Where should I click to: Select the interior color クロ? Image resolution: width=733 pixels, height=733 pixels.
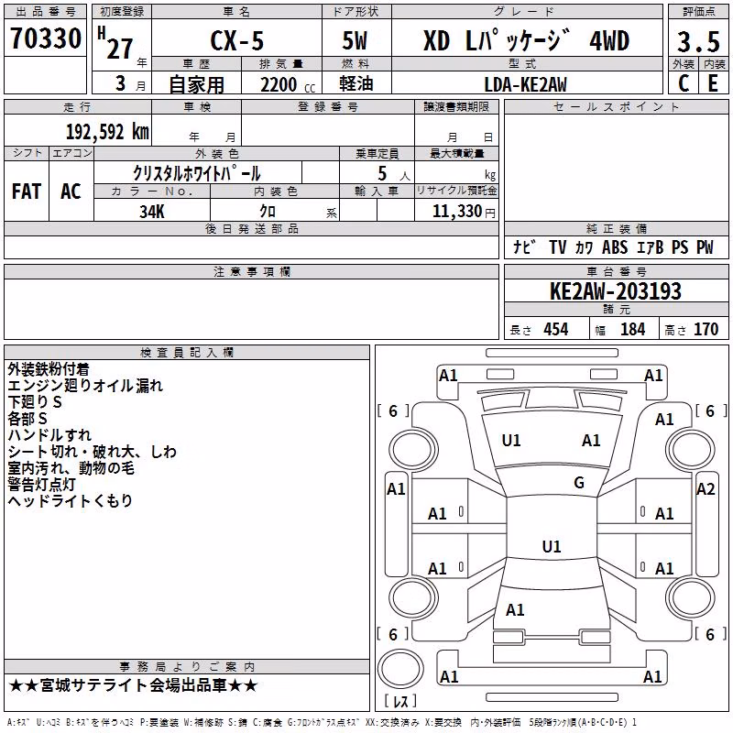[268, 212]
